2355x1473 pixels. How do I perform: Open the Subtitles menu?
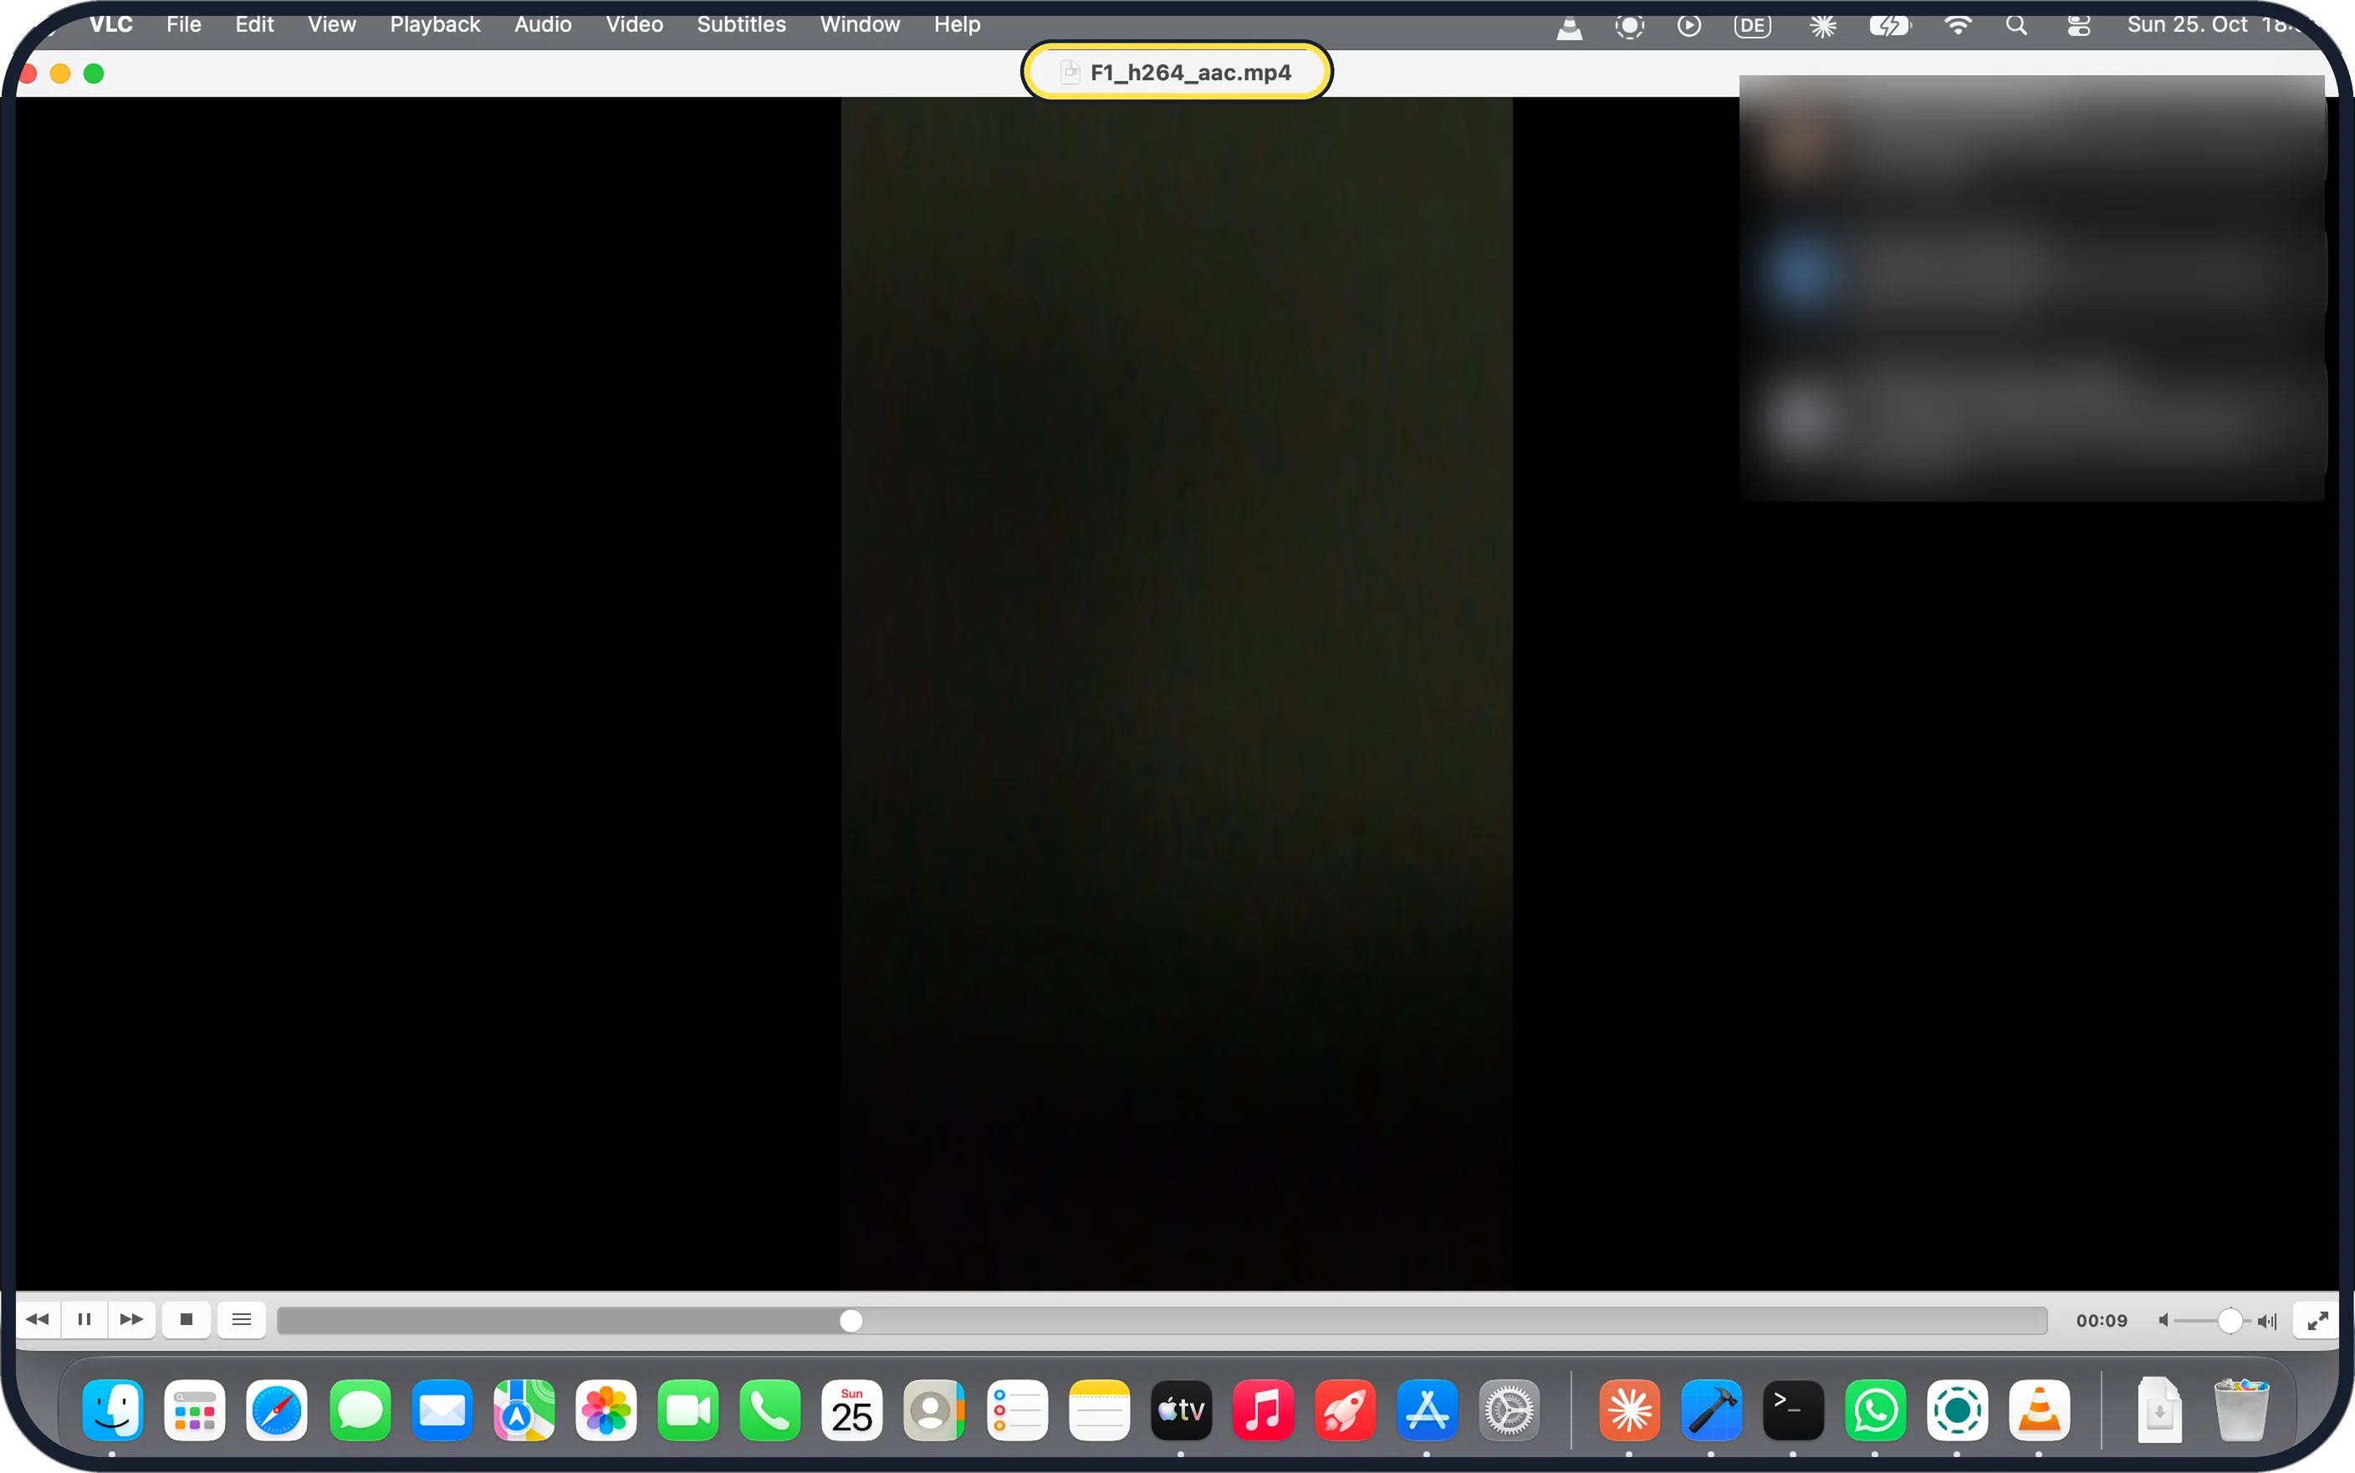(742, 24)
